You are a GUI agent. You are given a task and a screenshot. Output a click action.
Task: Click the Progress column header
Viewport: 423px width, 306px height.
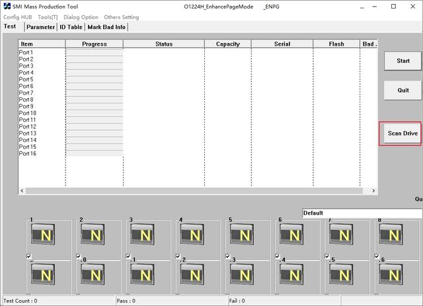[x=94, y=44]
